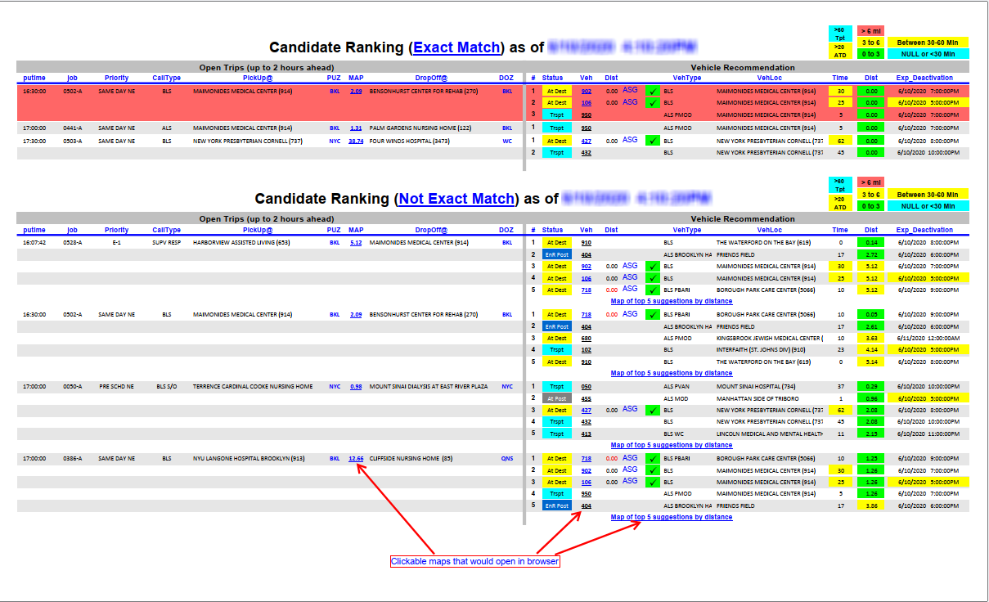
Task: Click green checkmark for vehicle 718 under job 0386-A
Action: 652,459
